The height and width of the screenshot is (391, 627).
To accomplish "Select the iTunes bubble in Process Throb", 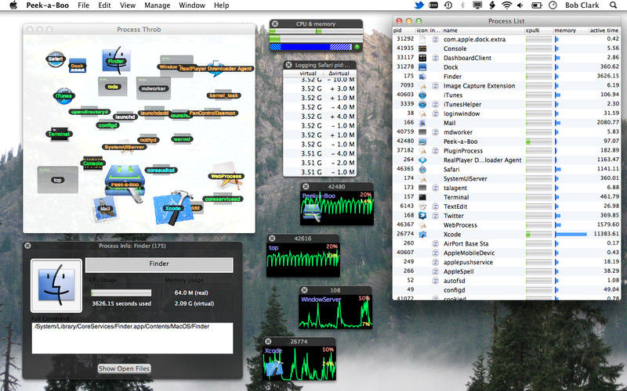I will (x=63, y=95).
